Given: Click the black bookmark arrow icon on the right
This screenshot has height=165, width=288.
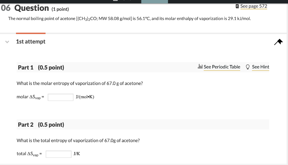Looking at the screenshot, I should coord(278,42).
